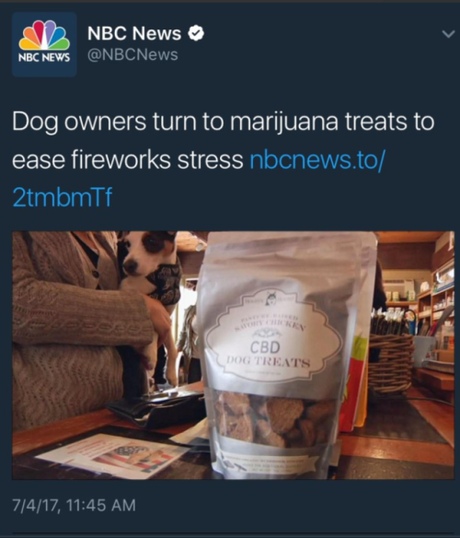The width and height of the screenshot is (460, 538).
Task: Tap the treats visible through bag window
Action: pos(274,420)
